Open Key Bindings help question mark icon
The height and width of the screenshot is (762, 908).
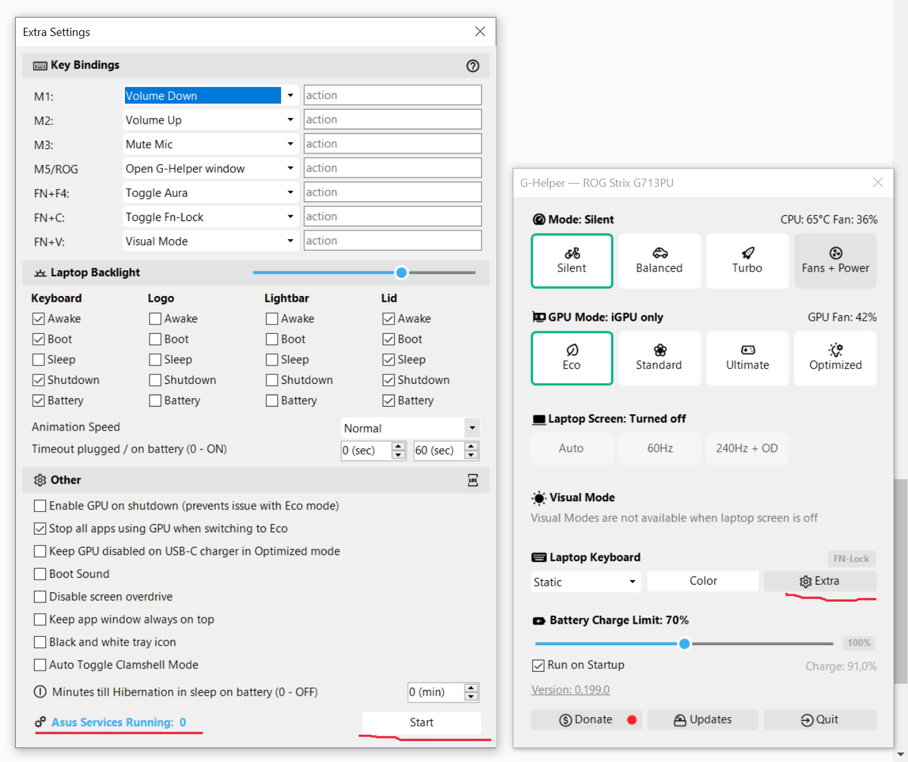click(x=473, y=66)
